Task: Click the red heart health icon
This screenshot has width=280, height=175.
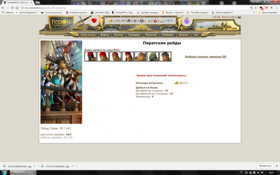Action: [94, 21]
